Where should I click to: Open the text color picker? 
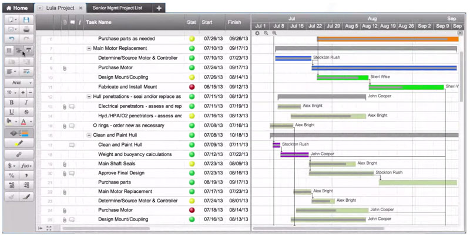point(26,121)
